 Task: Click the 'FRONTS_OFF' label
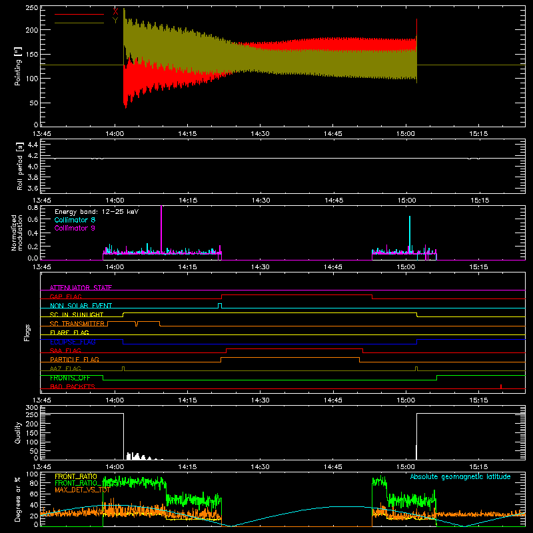click(x=70, y=378)
